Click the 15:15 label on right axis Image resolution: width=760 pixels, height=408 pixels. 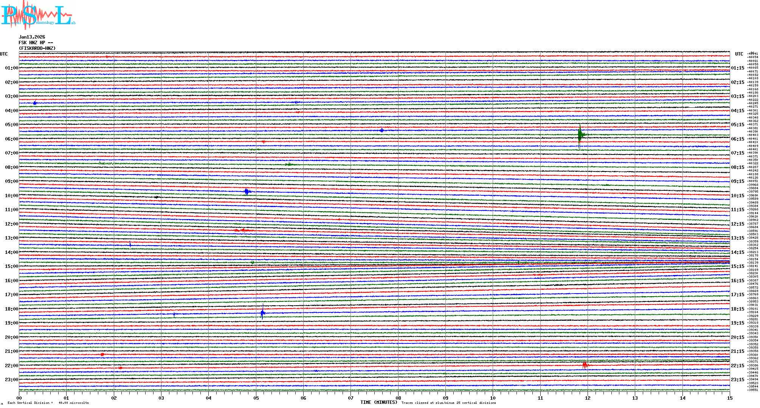click(x=737, y=266)
